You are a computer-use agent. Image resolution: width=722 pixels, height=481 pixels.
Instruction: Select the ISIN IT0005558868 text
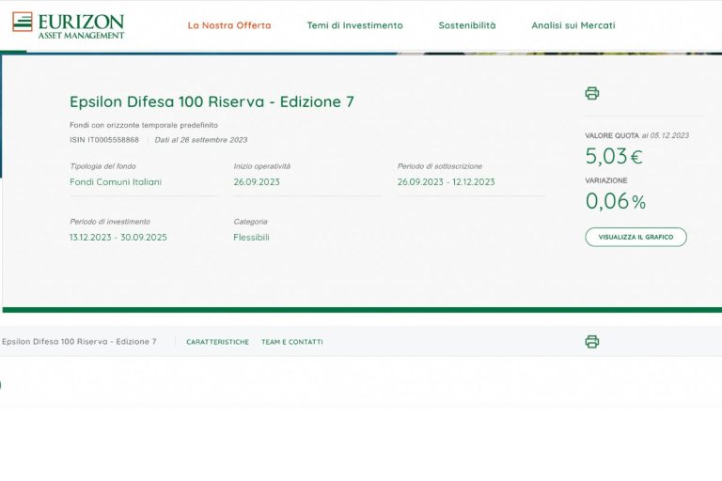(104, 139)
